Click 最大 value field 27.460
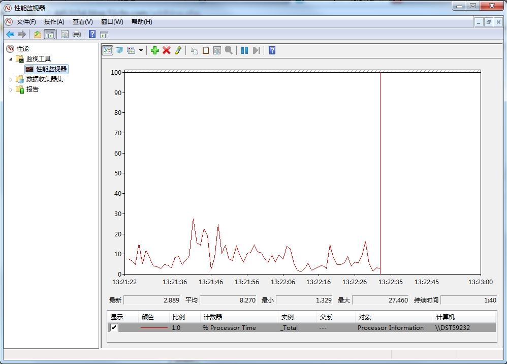507x364 pixels. point(381,300)
